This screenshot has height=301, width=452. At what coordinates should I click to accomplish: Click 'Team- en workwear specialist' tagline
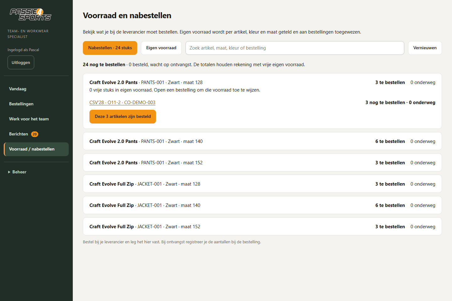tap(28, 34)
